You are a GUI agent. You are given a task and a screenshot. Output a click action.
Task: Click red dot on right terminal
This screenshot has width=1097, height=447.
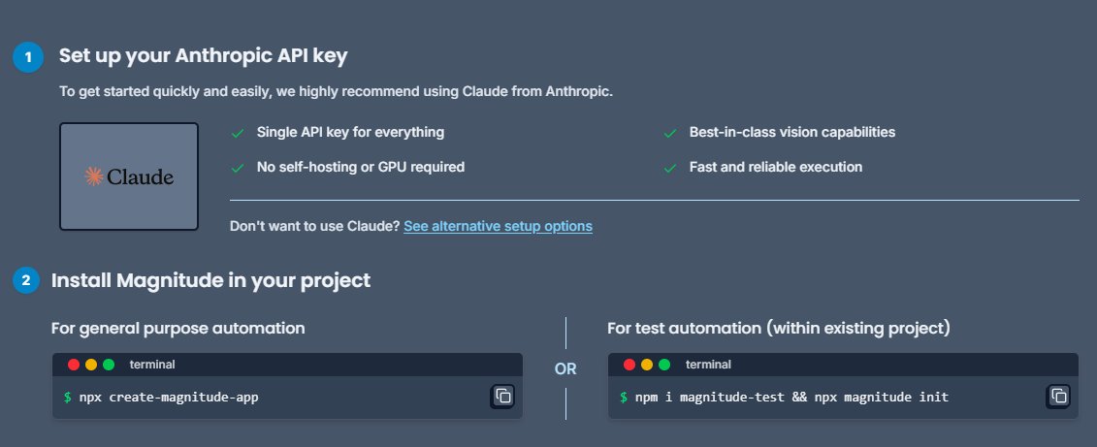(629, 365)
